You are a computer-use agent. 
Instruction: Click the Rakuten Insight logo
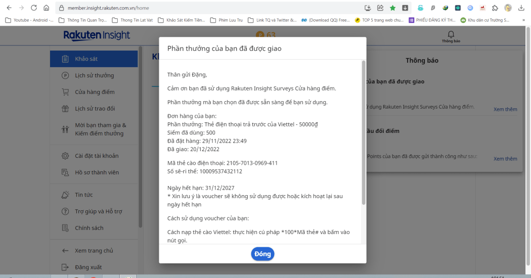tap(97, 35)
